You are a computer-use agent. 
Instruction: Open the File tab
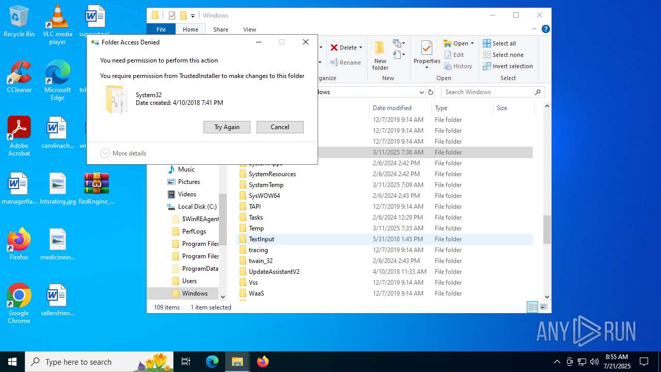(x=161, y=29)
